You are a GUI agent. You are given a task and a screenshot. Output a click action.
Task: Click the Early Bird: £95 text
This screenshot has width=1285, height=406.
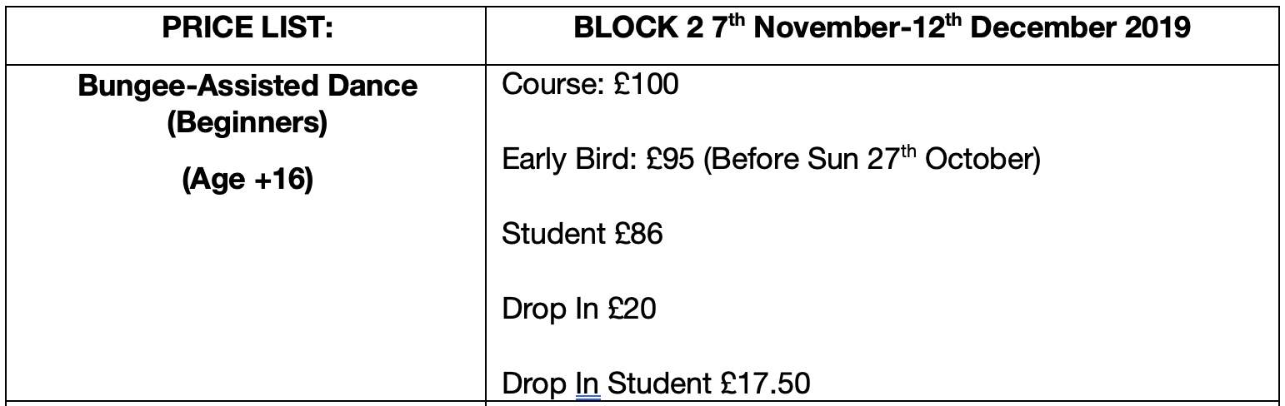(x=598, y=159)
